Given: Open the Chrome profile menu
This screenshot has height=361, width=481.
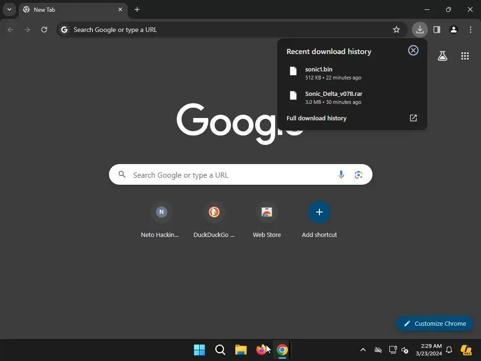Looking at the screenshot, I should 454,30.
